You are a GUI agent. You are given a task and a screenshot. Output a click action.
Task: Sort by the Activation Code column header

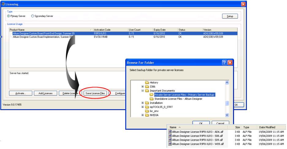tap(111, 30)
